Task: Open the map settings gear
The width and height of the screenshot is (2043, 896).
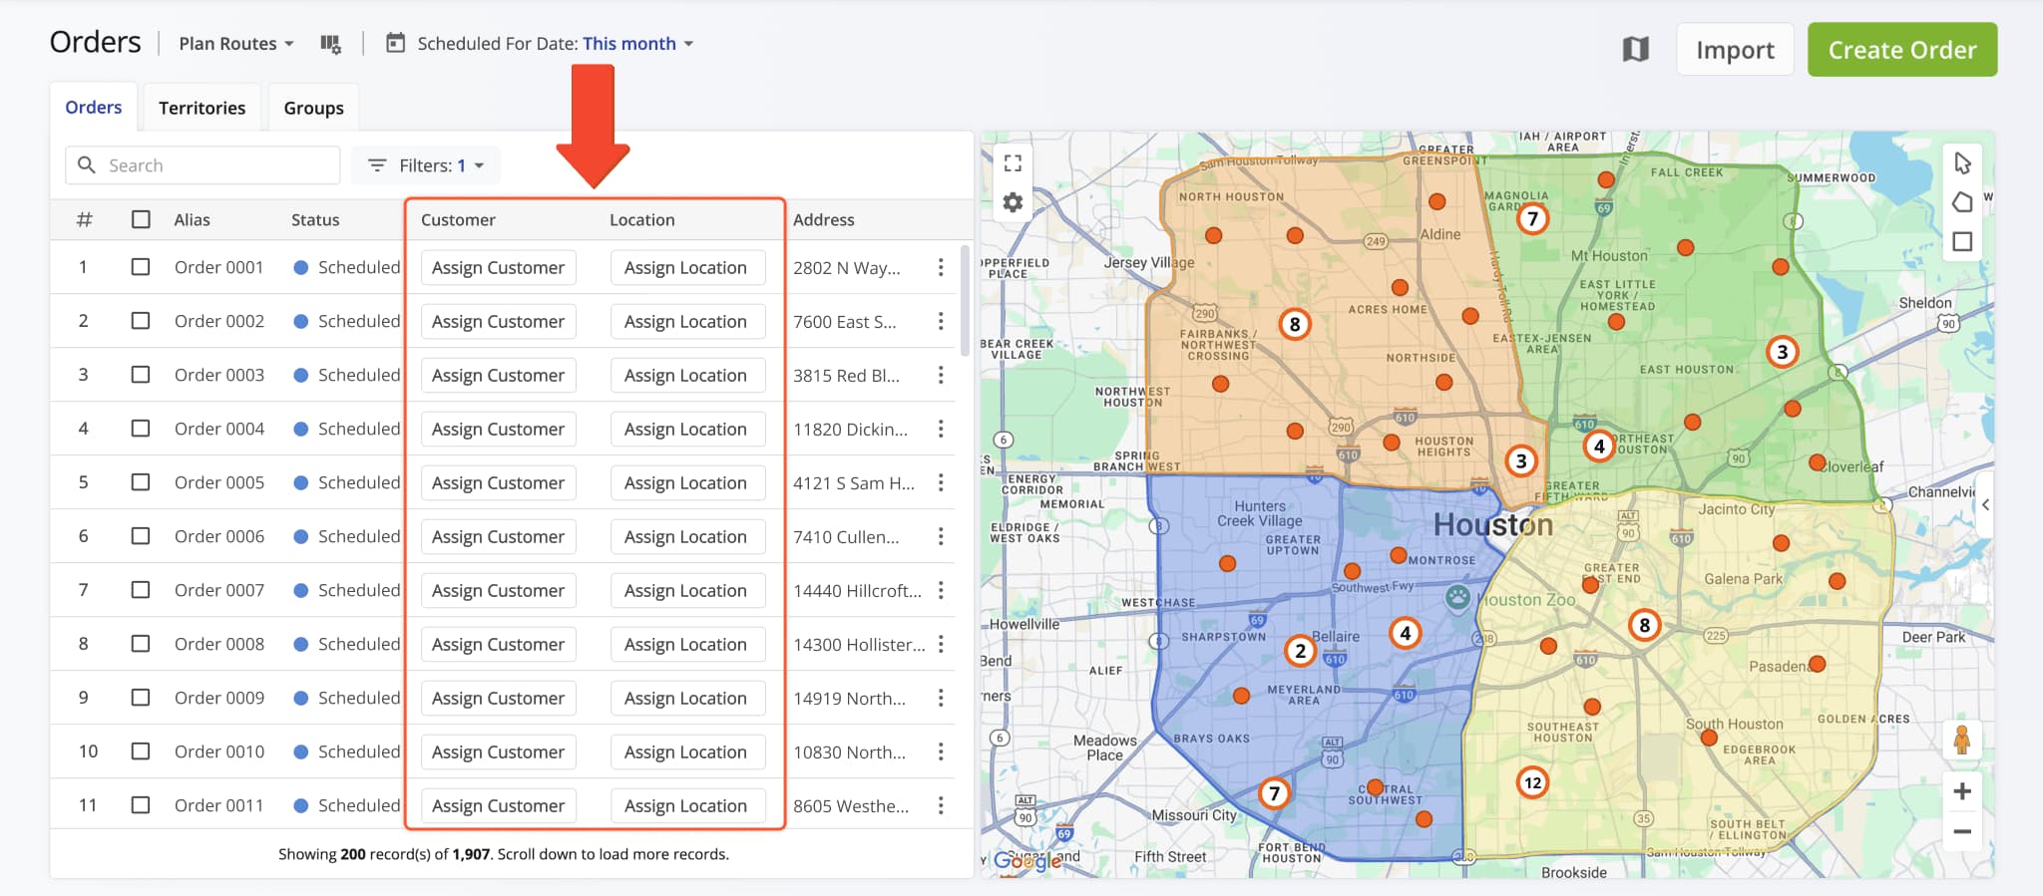Action: (1013, 203)
